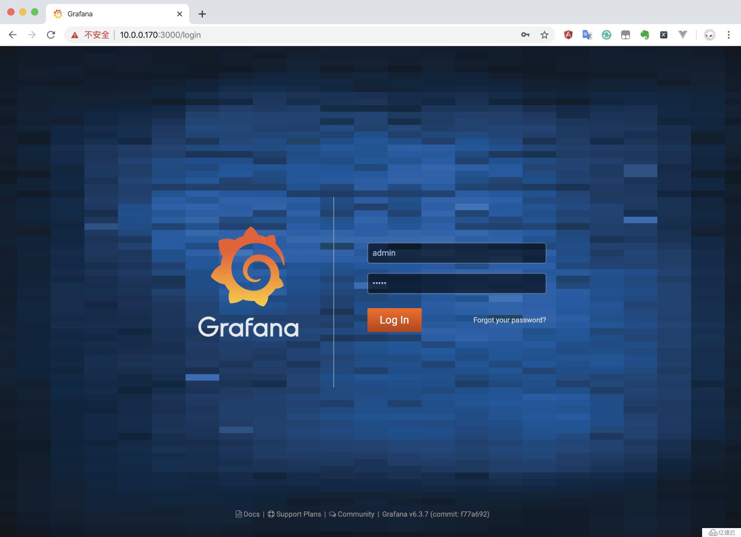Click the address bar URL 10.0.0.170:3000/login
The image size is (741, 537).
pos(160,35)
